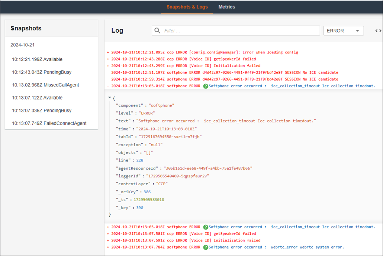Expand the 'getSpeakerId failed' log entry
This screenshot has width=383, height=256.
click(108, 59)
